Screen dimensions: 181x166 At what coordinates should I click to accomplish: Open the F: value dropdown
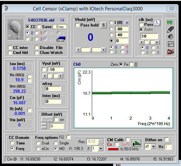click(x=101, y=148)
